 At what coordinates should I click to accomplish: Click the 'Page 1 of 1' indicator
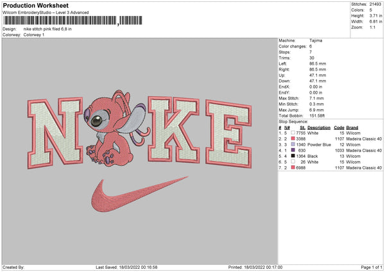pyautogui.click(x=372, y=267)
